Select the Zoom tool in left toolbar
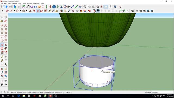 [2, 72]
